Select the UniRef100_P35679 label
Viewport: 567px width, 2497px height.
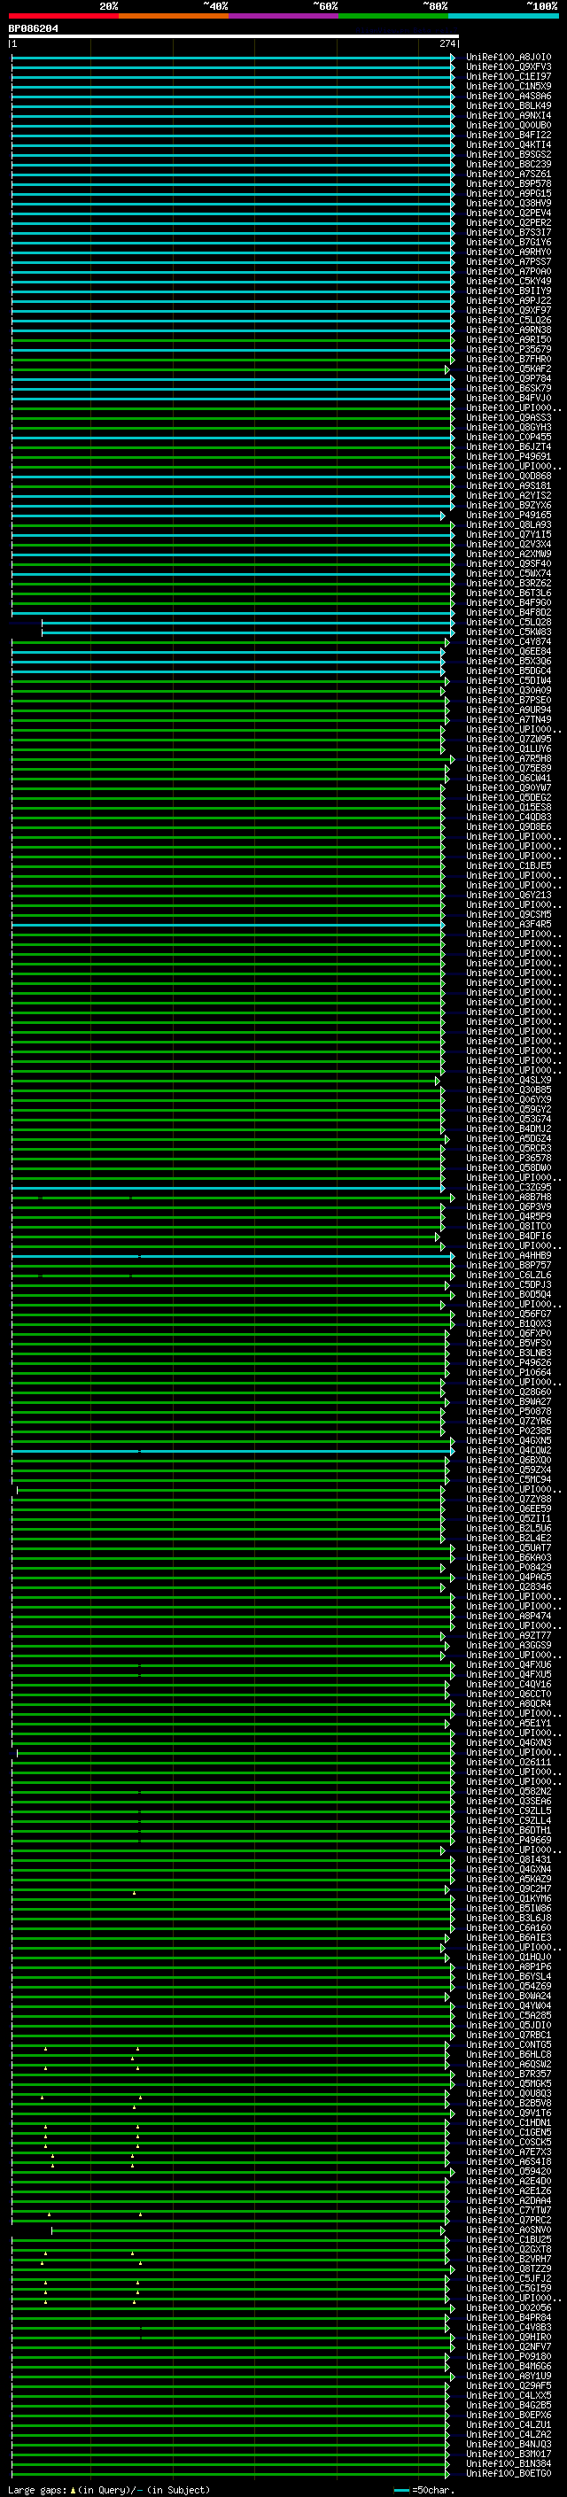[x=509, y=350]
